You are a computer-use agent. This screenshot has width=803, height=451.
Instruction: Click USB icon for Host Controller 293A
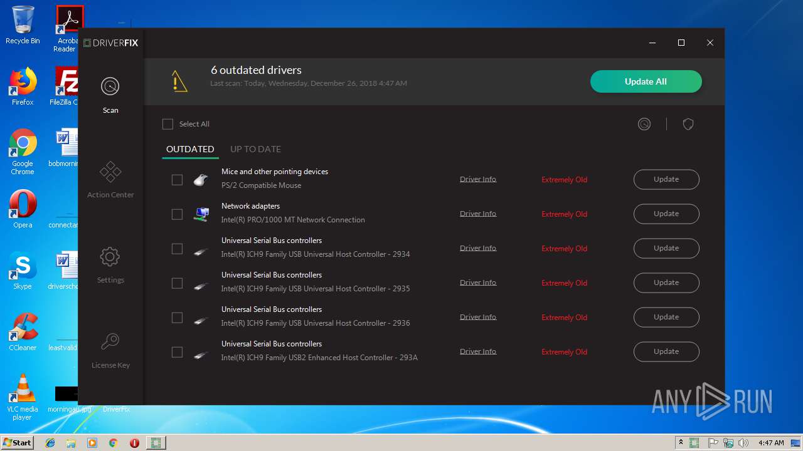[201, 355]
